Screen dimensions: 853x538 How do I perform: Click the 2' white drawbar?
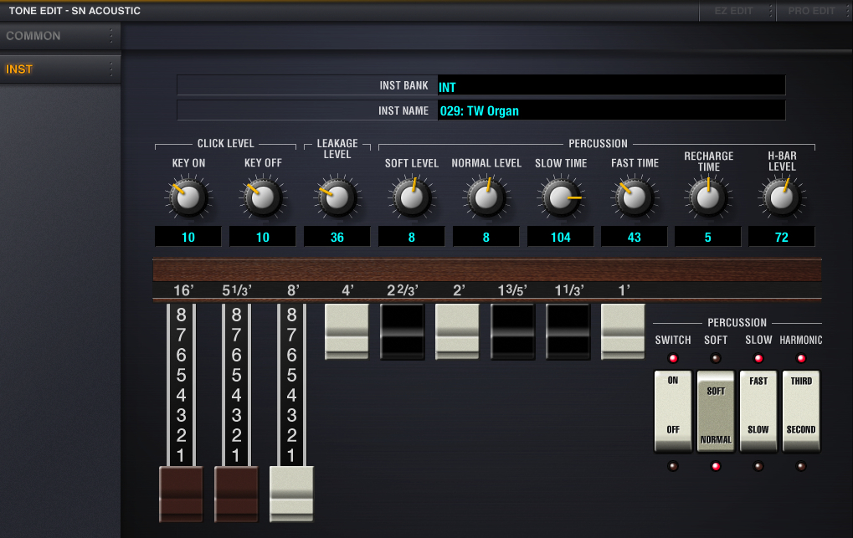[x=458, y=332]
